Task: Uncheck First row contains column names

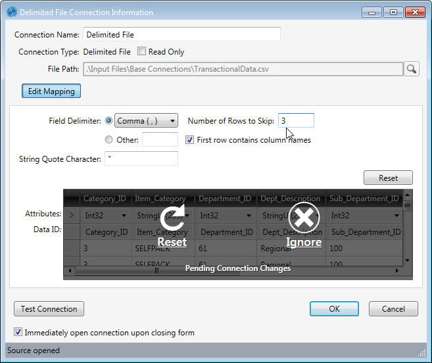Action: pyautogui.click(x=189, y=140)
